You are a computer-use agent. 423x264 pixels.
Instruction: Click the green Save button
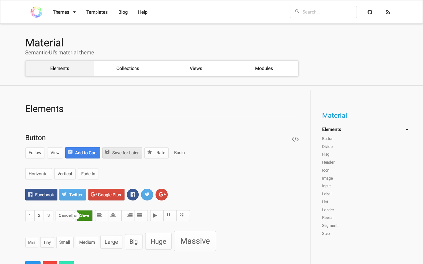(85, 215)
